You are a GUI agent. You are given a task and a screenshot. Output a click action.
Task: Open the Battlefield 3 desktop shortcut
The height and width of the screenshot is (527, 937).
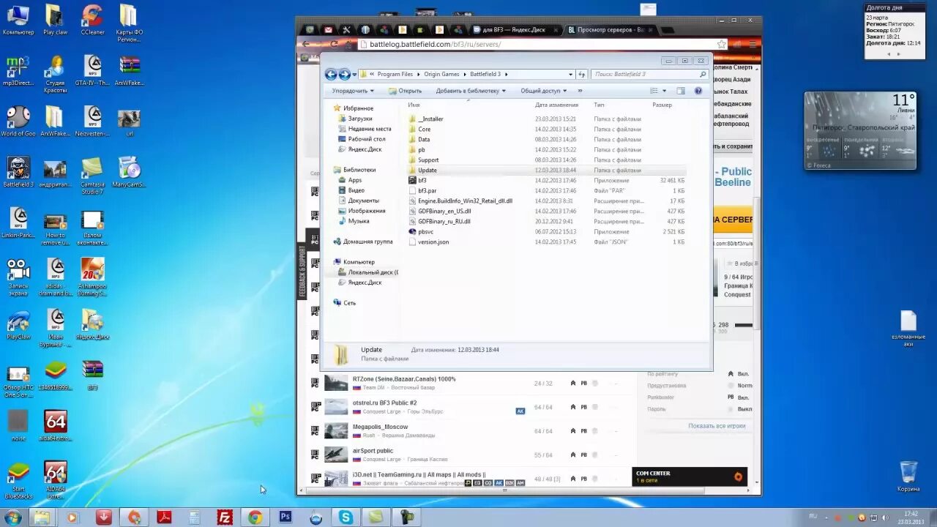[x=18, y=172]
